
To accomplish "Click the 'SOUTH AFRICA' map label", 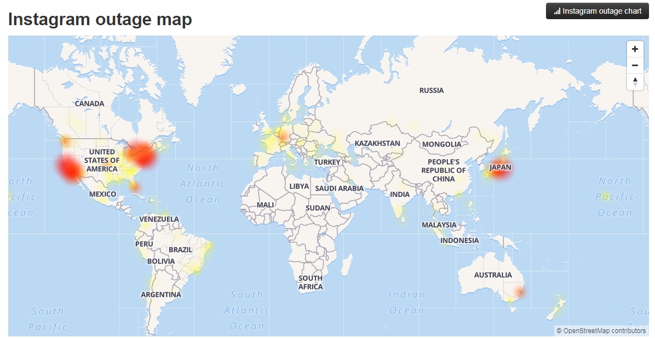I will point(311,283).
